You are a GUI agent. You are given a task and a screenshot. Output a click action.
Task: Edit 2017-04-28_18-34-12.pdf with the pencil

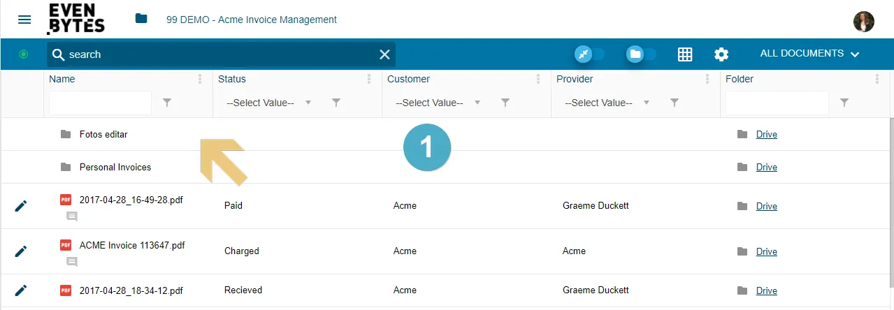pyautogui.click(x=21, y=290)
